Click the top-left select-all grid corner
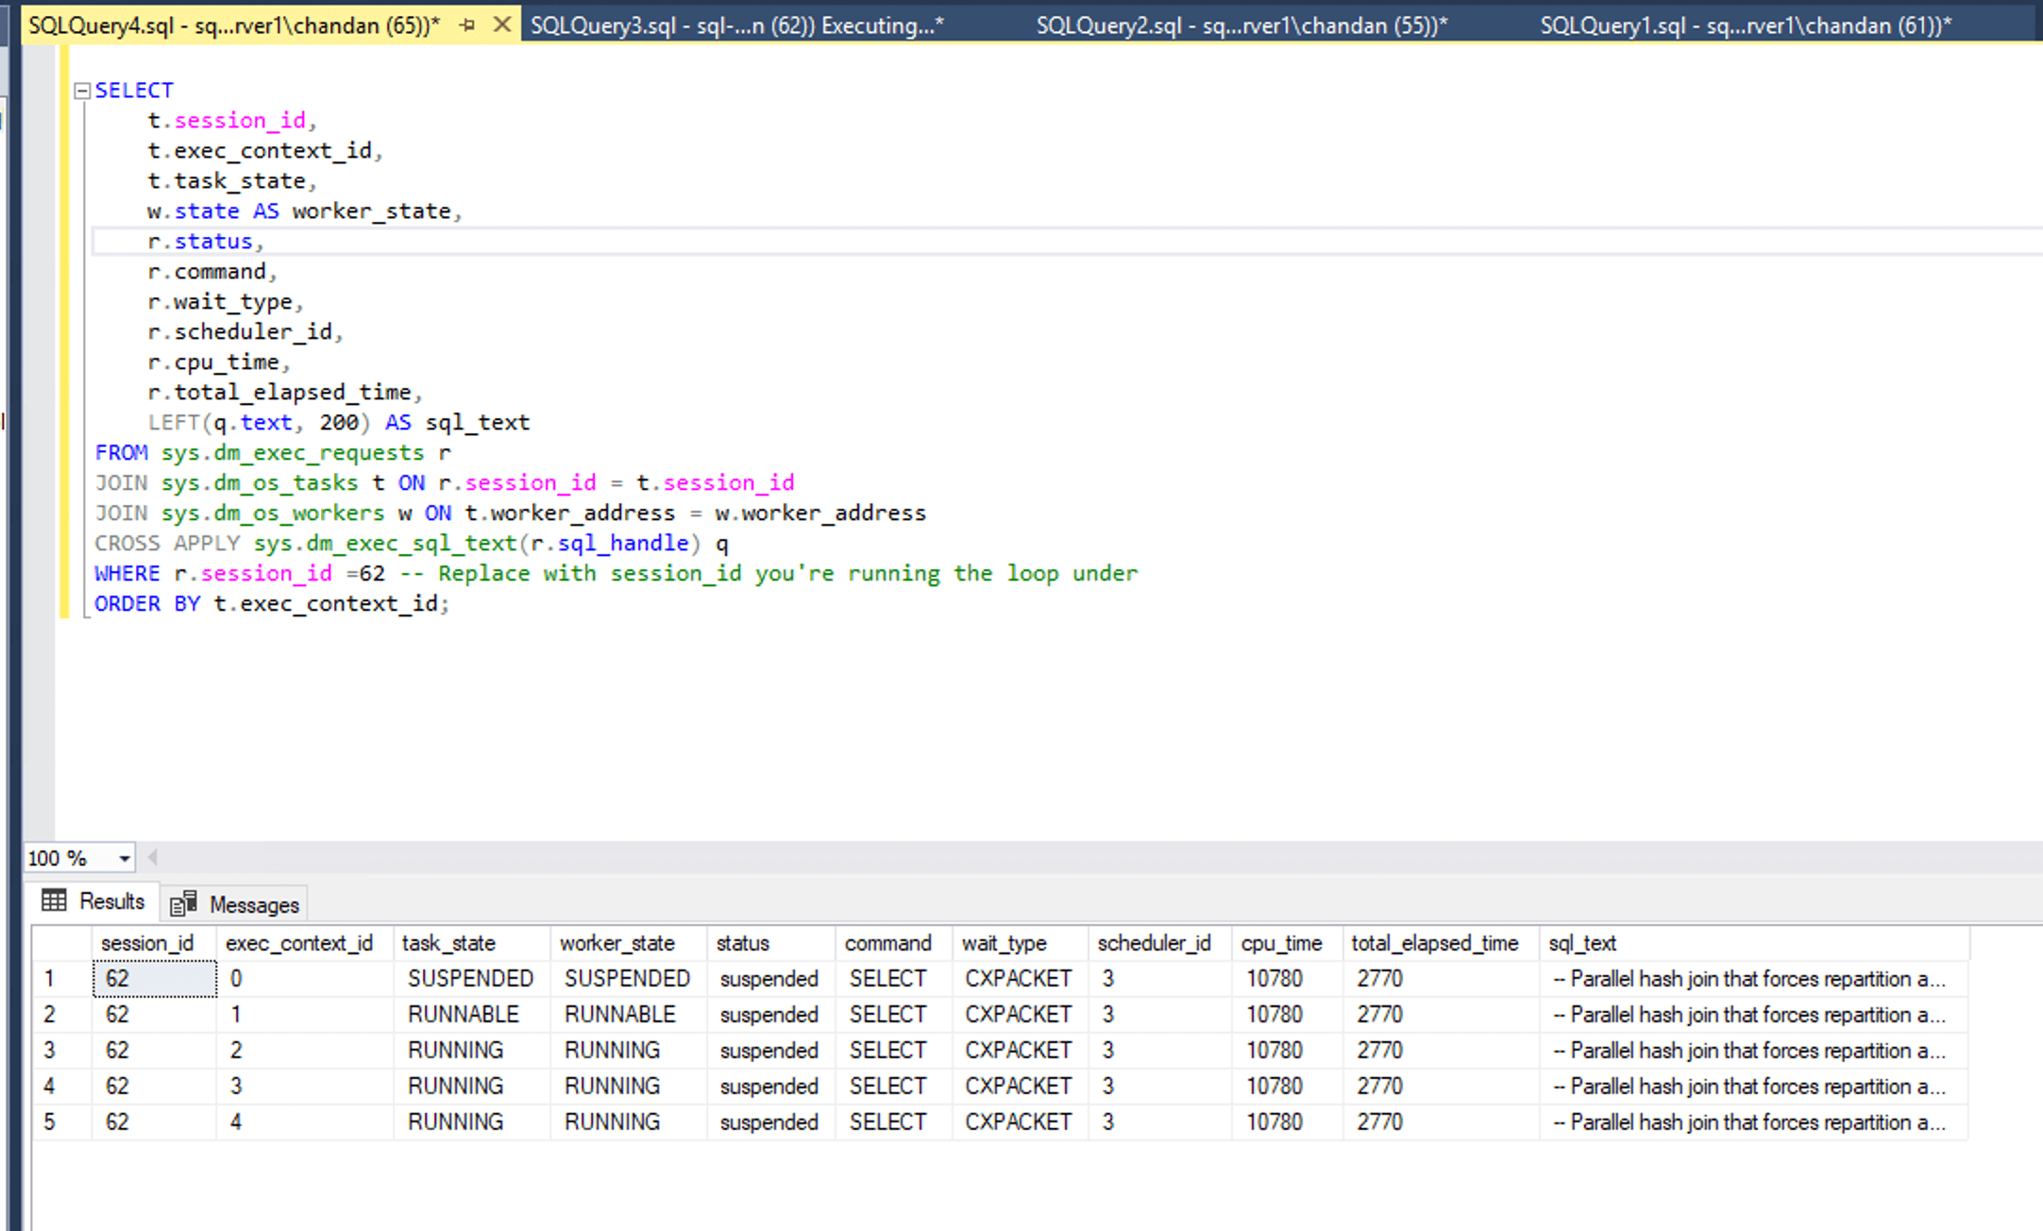Image resolution: width=2043 pixels, height=1231 pixels. (60, 943)
